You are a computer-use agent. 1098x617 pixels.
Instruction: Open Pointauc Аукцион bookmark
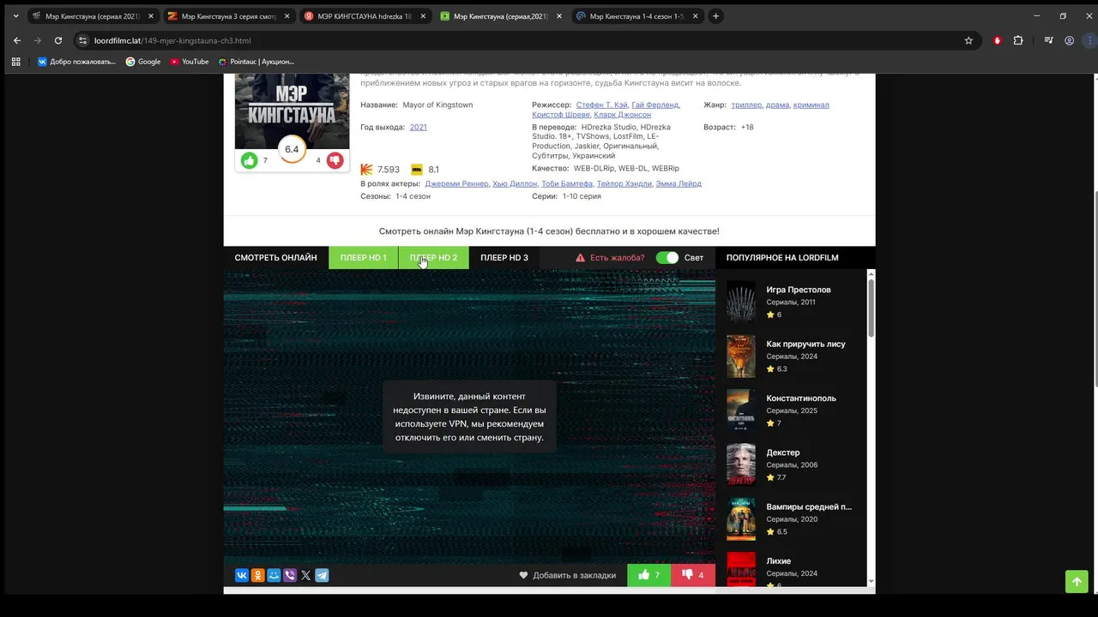coord(256,62)
